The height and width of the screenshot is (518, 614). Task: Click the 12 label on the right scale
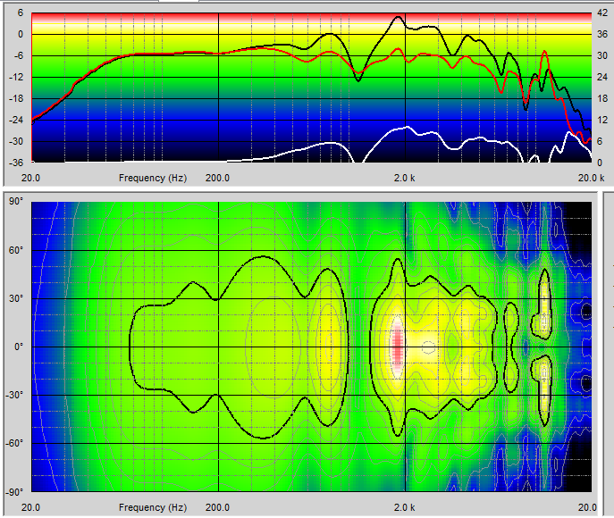[602, 120]
